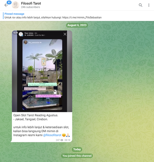Click the August 6, 2023 date badge
The width and height of the screenshot is (154, 162).
[77, 25]
